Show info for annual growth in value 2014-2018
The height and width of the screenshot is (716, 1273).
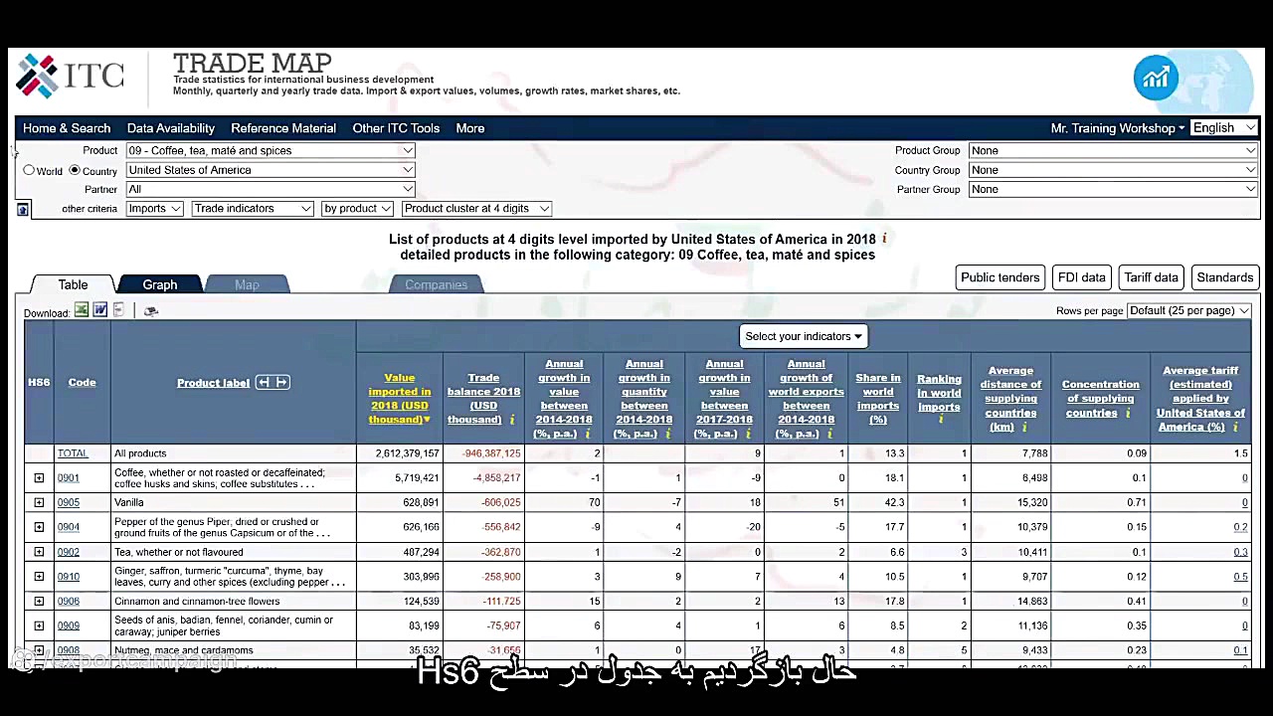click(x=588, y=434)
